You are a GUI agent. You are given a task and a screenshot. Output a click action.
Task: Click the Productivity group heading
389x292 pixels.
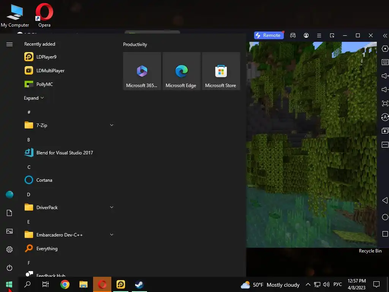tap(135, 44)
